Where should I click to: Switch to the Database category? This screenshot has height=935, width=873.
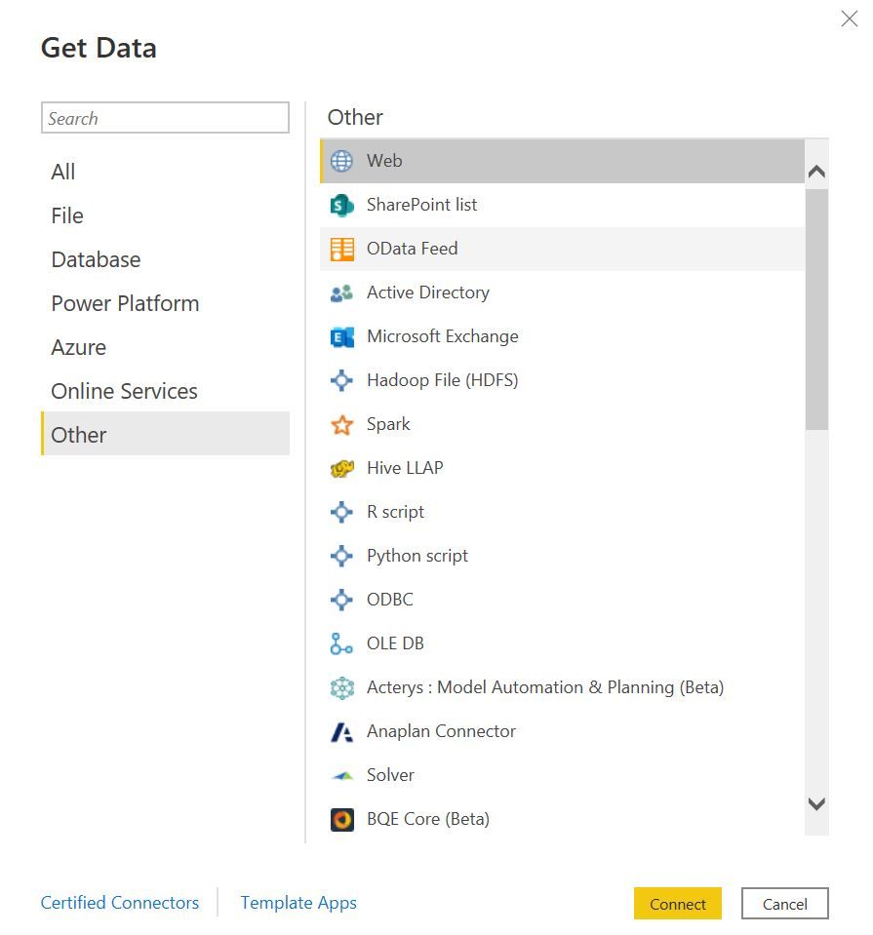(x=96, y=259)
